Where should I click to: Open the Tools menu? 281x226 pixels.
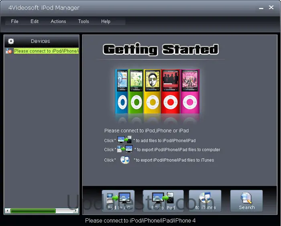click(83, 21)
